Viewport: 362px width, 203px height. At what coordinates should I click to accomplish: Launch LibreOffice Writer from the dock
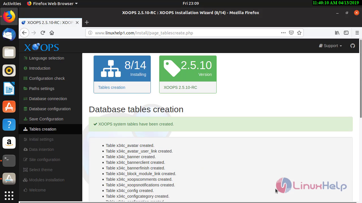[x=9, y=89]
